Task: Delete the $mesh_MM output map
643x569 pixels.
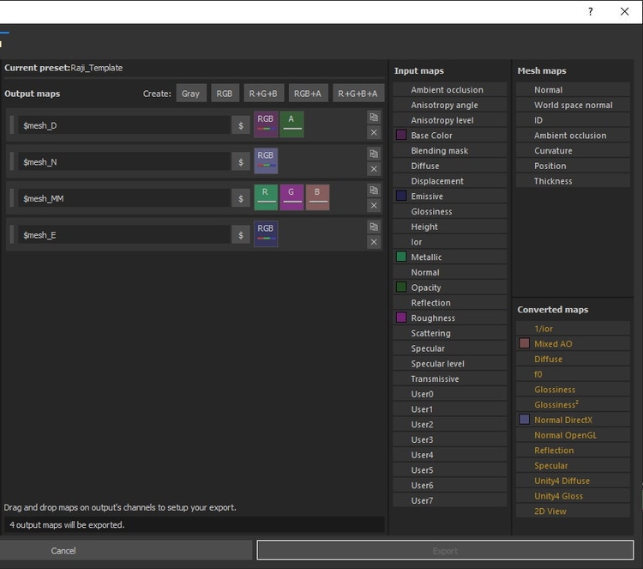Action: pyautogui.click(x=373, y=205)
